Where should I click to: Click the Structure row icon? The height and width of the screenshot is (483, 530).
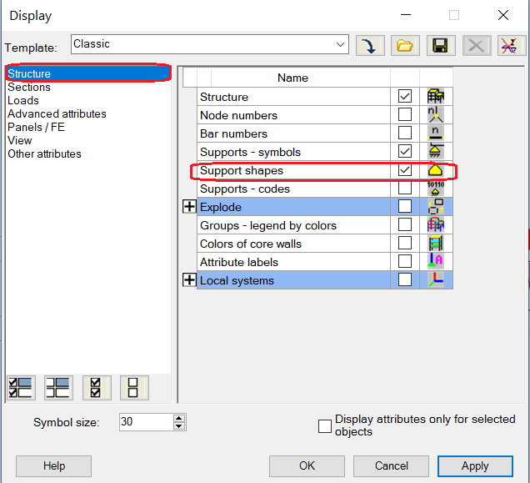pyautogui.click(x=436, y=97)
